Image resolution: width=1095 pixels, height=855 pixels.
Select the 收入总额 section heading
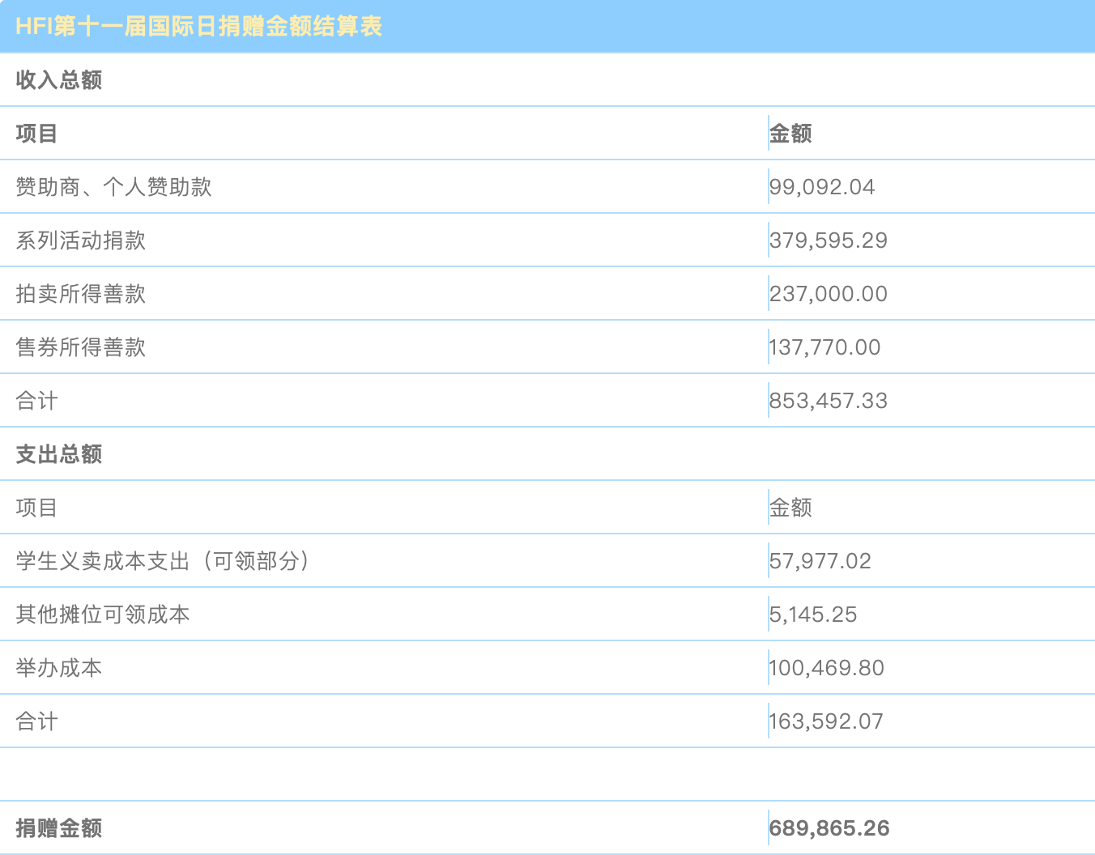coord(59,80)
